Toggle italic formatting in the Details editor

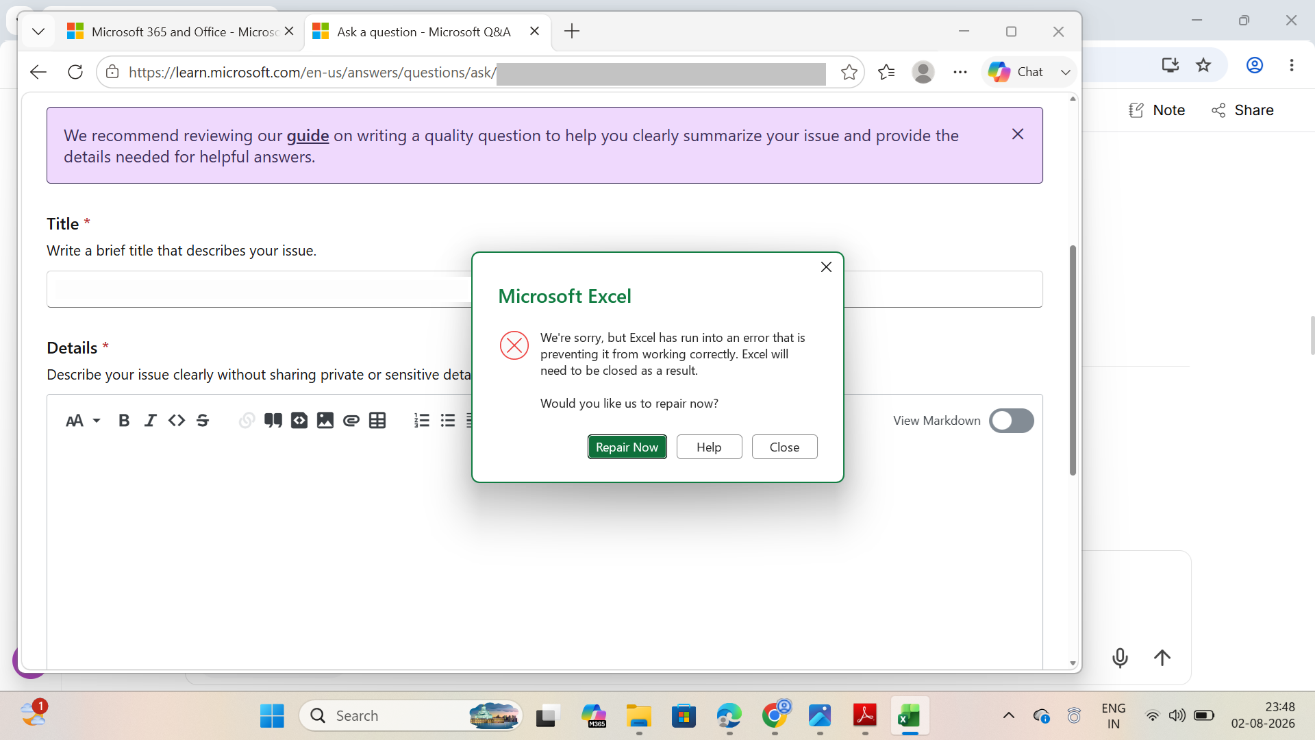pyautogui.click(x=150, y=421)
